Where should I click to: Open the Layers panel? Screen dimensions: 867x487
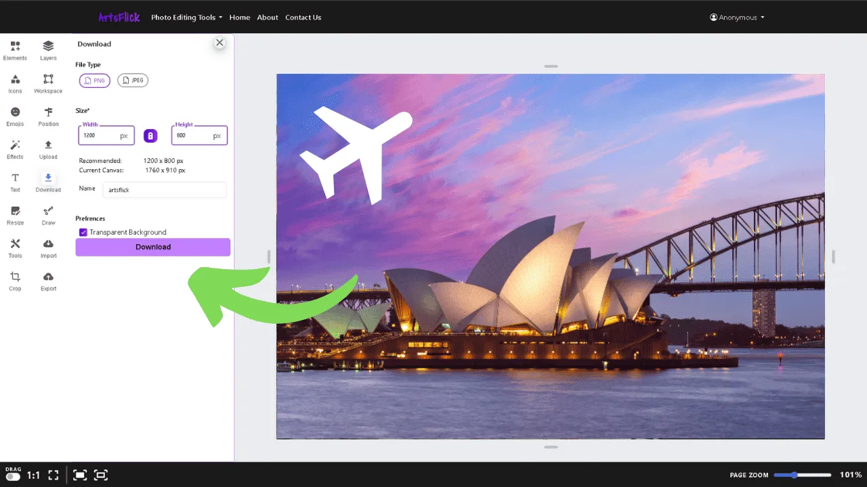(48, 49)
